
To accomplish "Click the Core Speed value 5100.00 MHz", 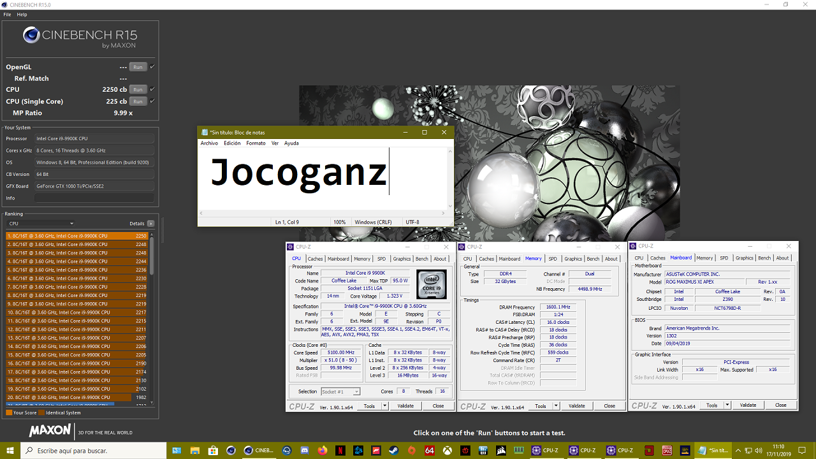I will [x=341, y=353].
